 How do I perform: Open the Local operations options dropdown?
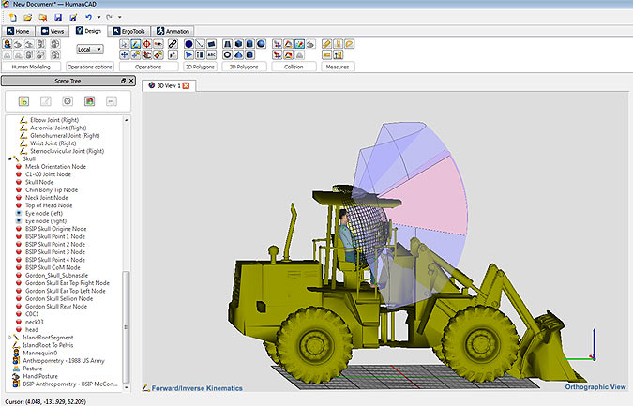point(90,49)
